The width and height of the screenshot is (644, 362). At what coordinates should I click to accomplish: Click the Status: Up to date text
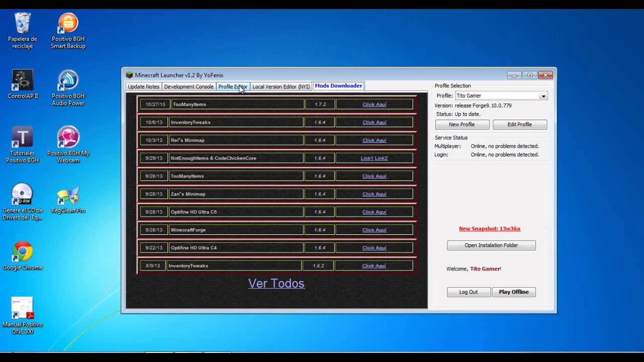(x=457, y=115)
